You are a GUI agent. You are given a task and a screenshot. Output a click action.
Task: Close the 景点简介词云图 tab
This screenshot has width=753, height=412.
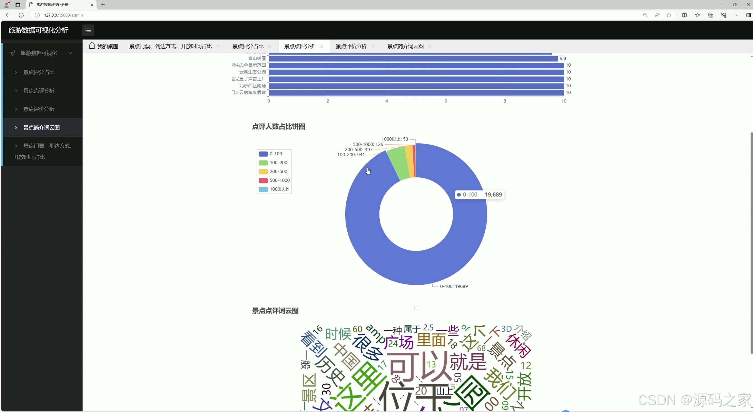(430, 46)
